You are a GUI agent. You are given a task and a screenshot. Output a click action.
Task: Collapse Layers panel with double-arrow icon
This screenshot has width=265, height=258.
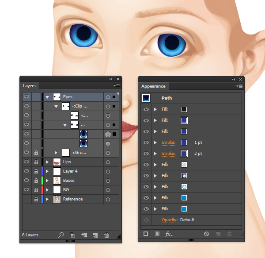tap(111, 79)
